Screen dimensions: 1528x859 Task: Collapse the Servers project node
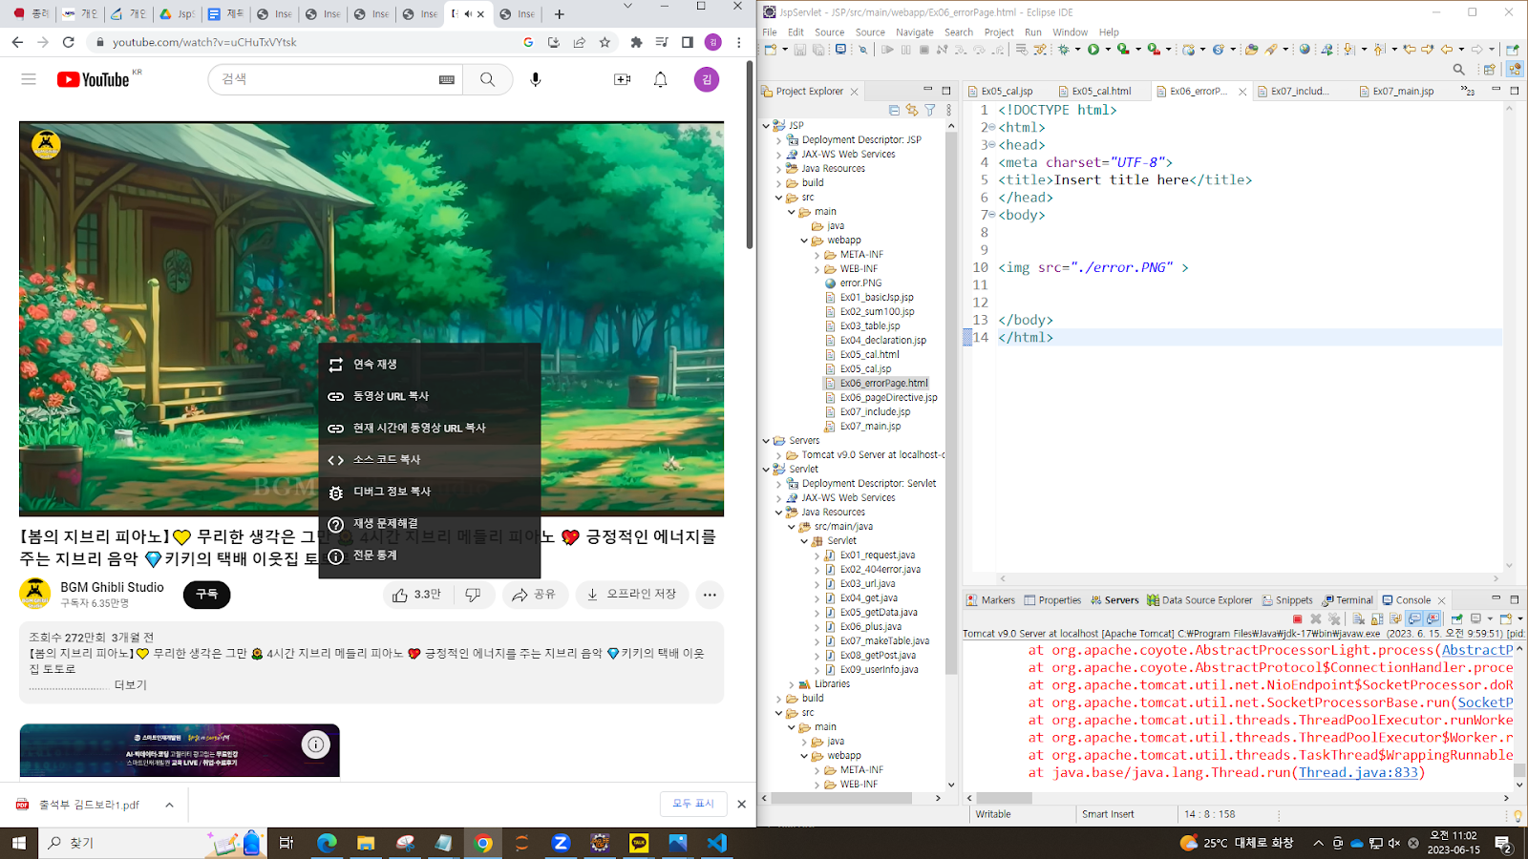coord(766,441)
